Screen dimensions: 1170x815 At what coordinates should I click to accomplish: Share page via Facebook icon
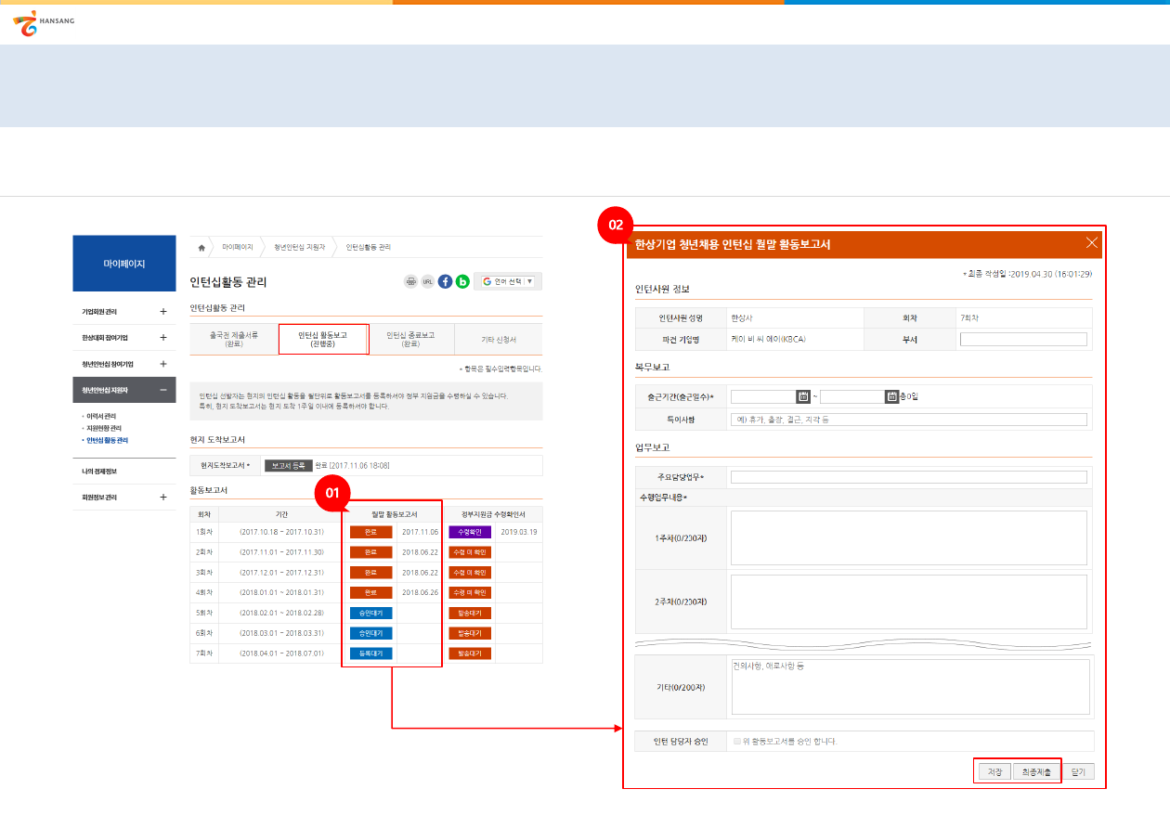pyautogui.click(x=445, y=281)
